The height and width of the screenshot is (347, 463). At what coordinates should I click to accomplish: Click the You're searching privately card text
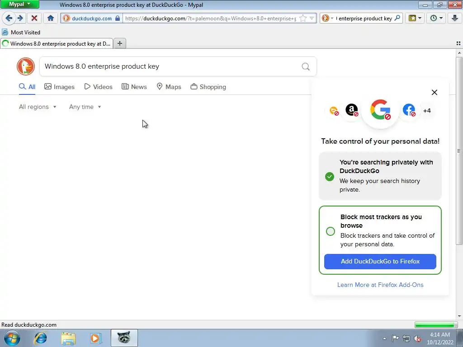[386, 176]
